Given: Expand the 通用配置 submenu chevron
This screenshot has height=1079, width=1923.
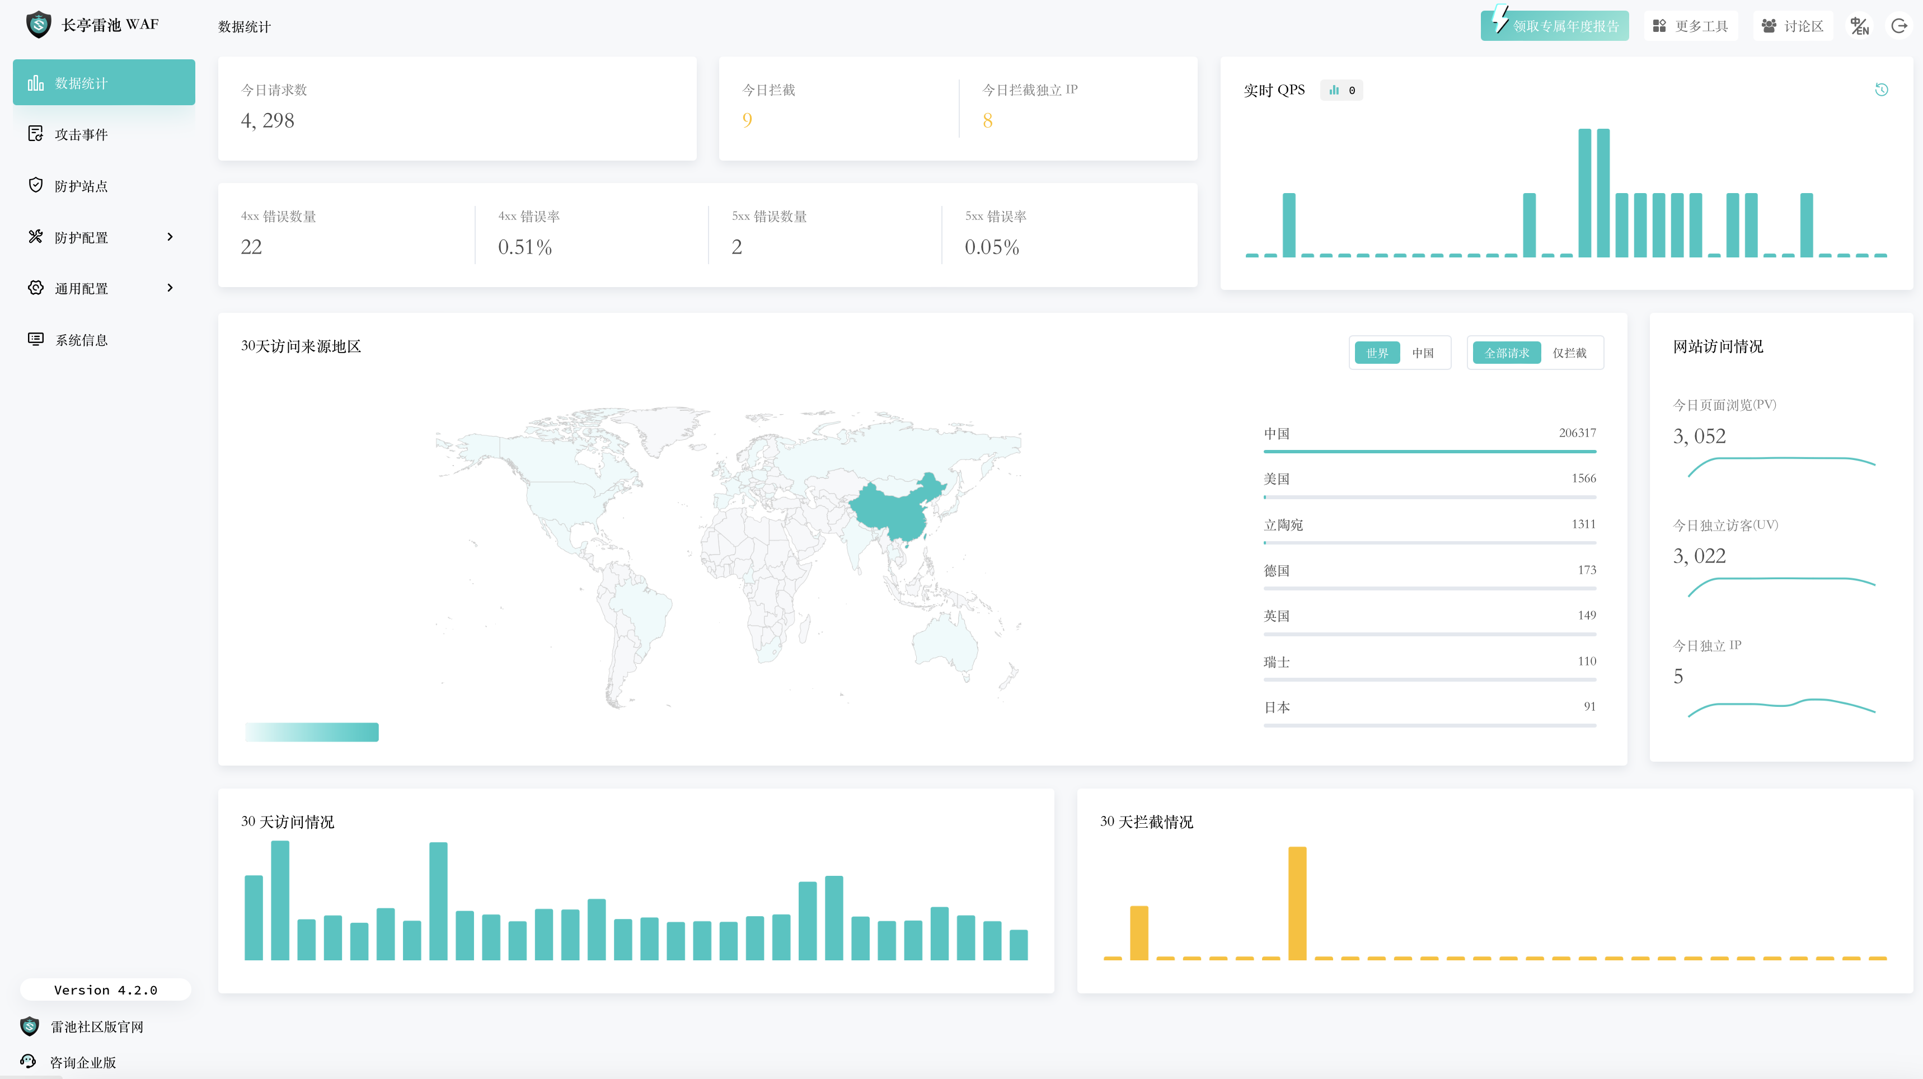Looking at the screenshot, I should pyautogui.click(x=170, y=288).
